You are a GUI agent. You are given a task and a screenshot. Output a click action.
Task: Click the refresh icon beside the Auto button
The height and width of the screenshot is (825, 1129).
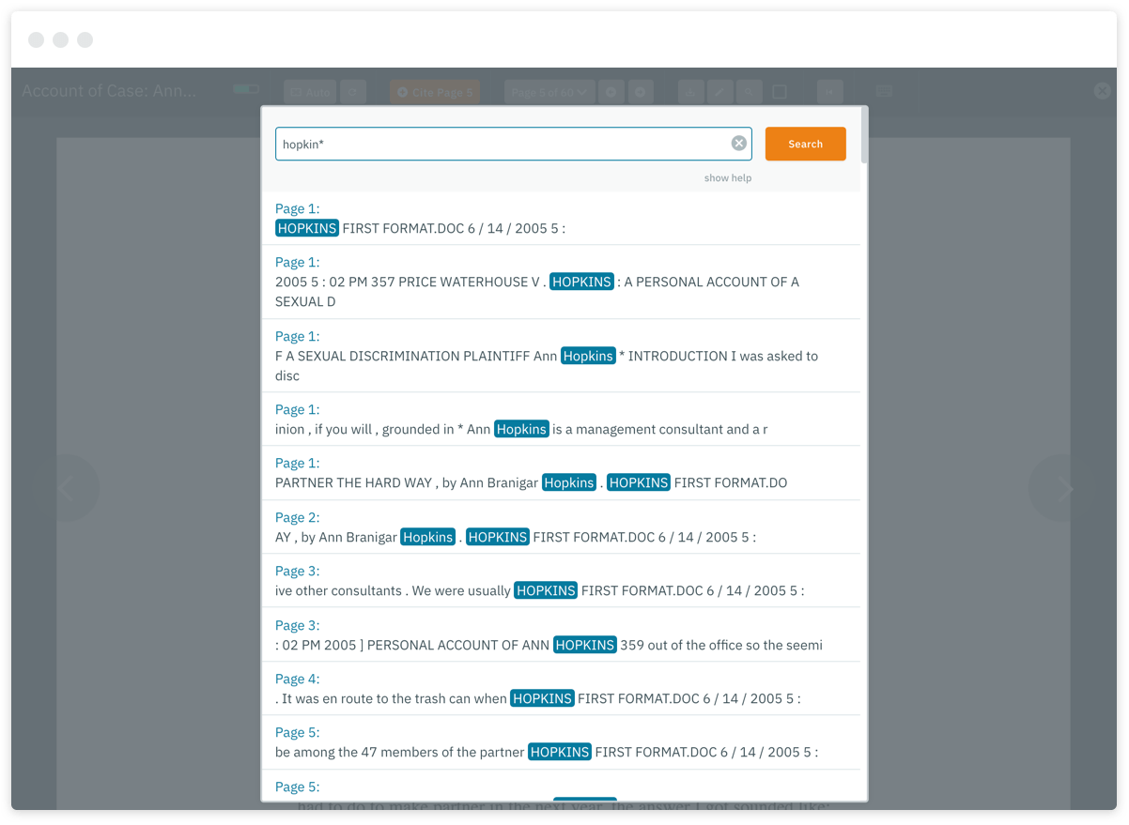(353, 91)
